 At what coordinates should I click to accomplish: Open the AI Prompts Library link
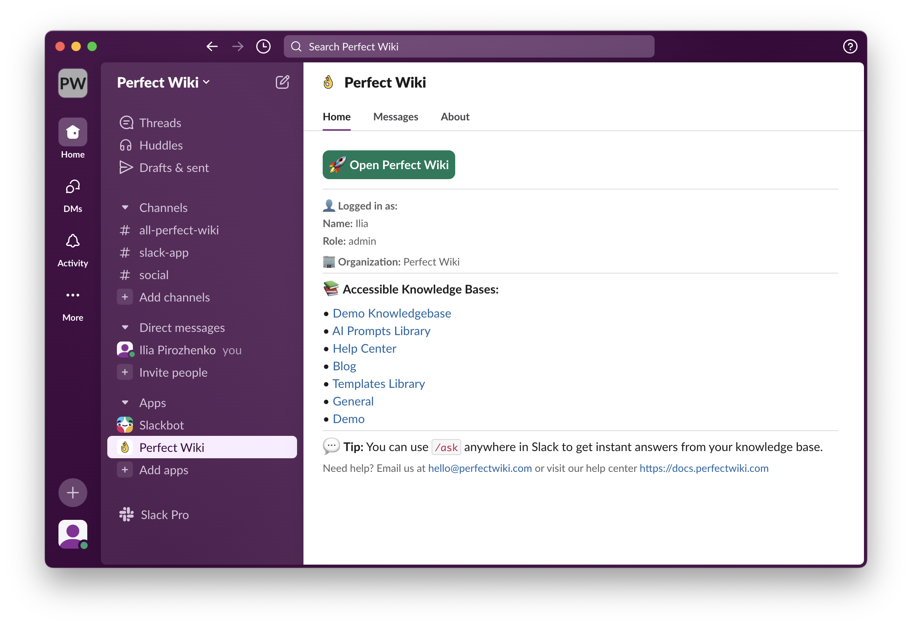pos(381,331)
